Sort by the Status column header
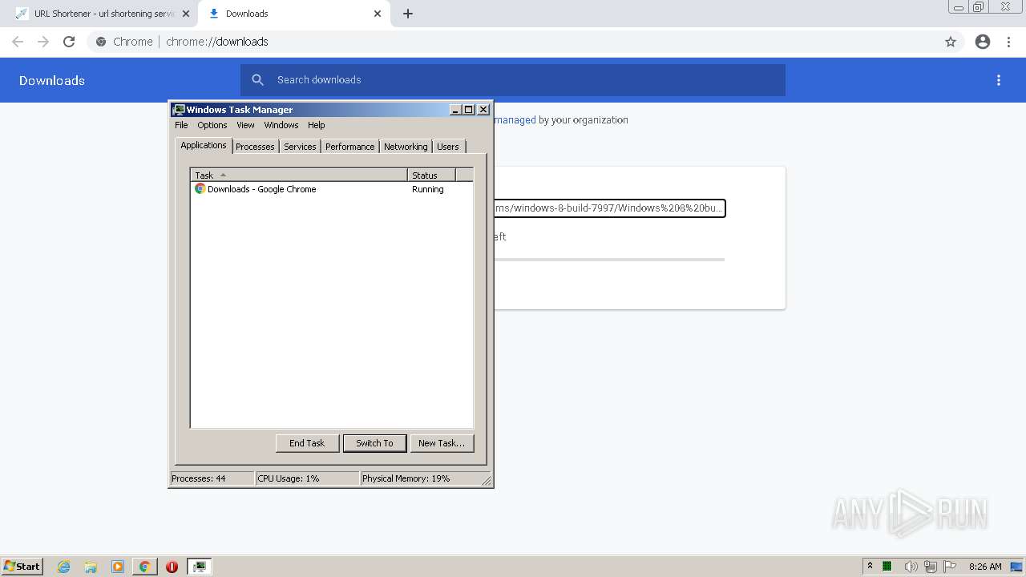Image resolution: width=1026 pixels, height=577 pixels. pos(431,175)
